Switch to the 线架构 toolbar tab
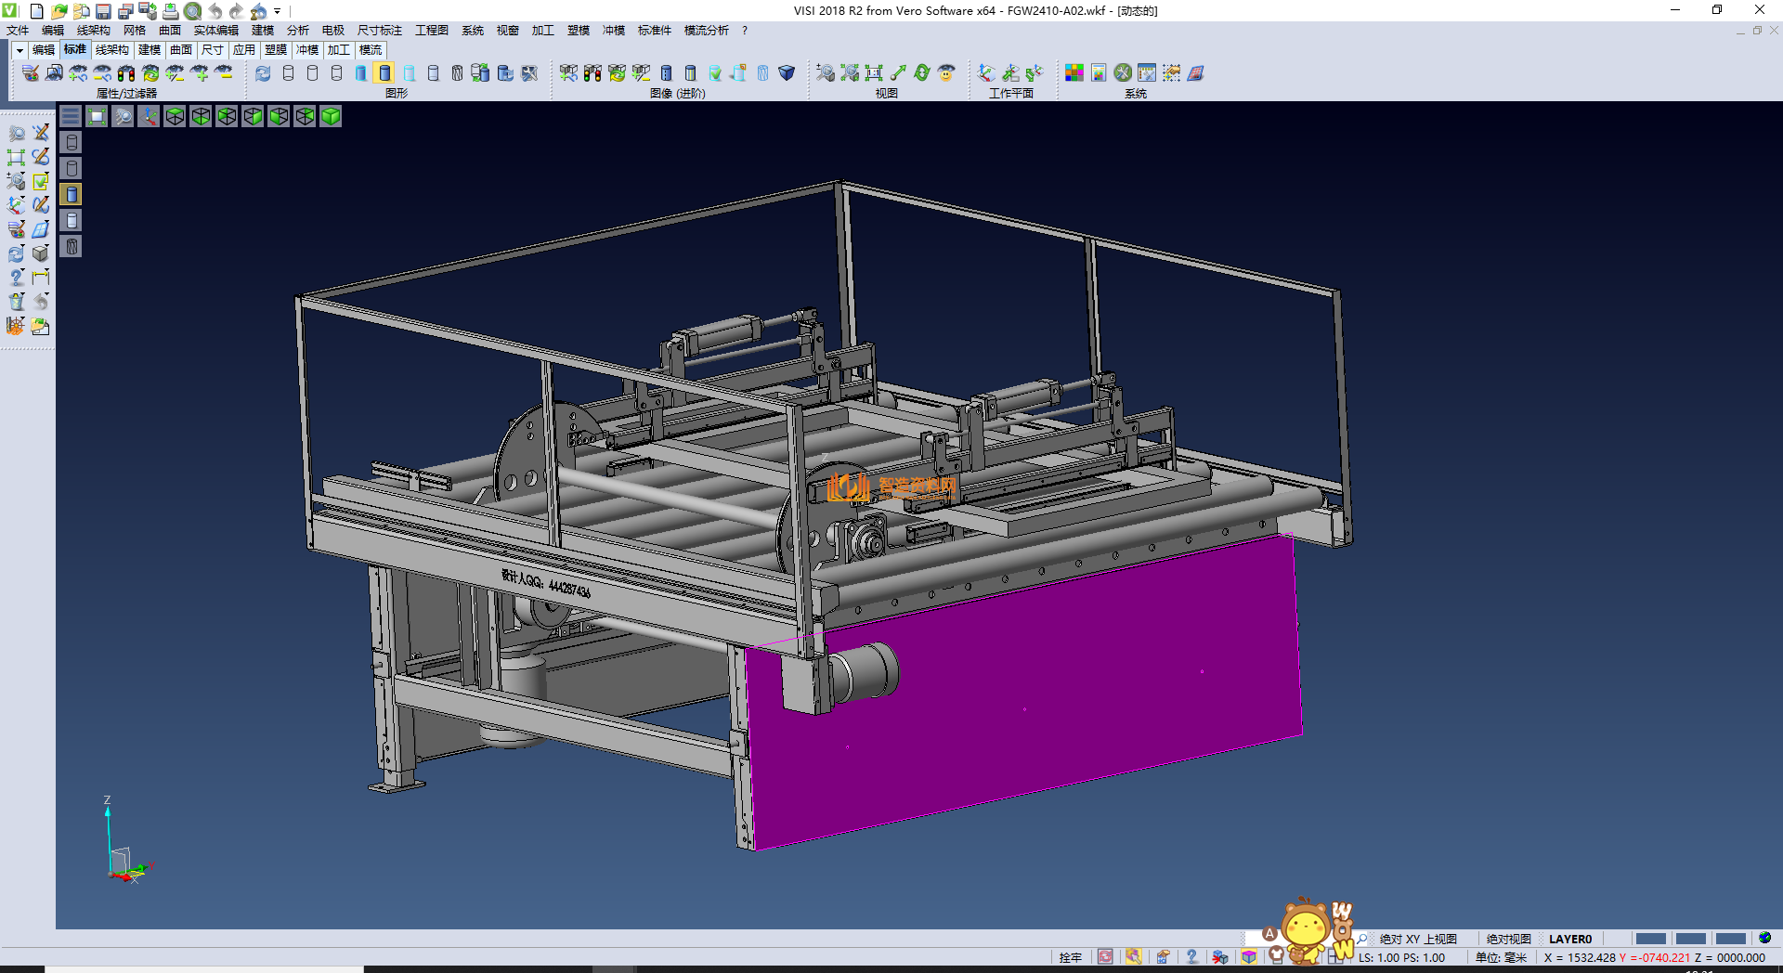Image resolution: width=1783 pixels, height=973 pixels. (x=111, y=50)
